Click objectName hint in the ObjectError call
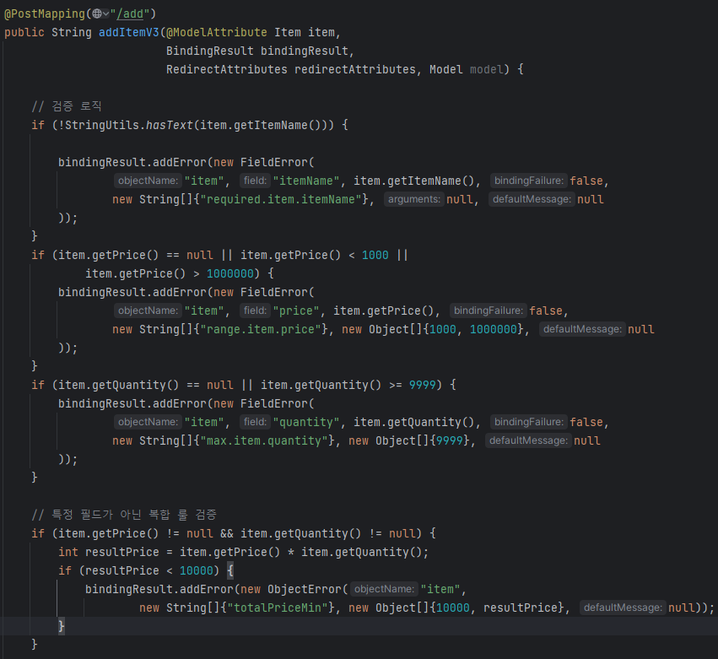718x659 pixels. pyautogui.click(x=384, y=590)
